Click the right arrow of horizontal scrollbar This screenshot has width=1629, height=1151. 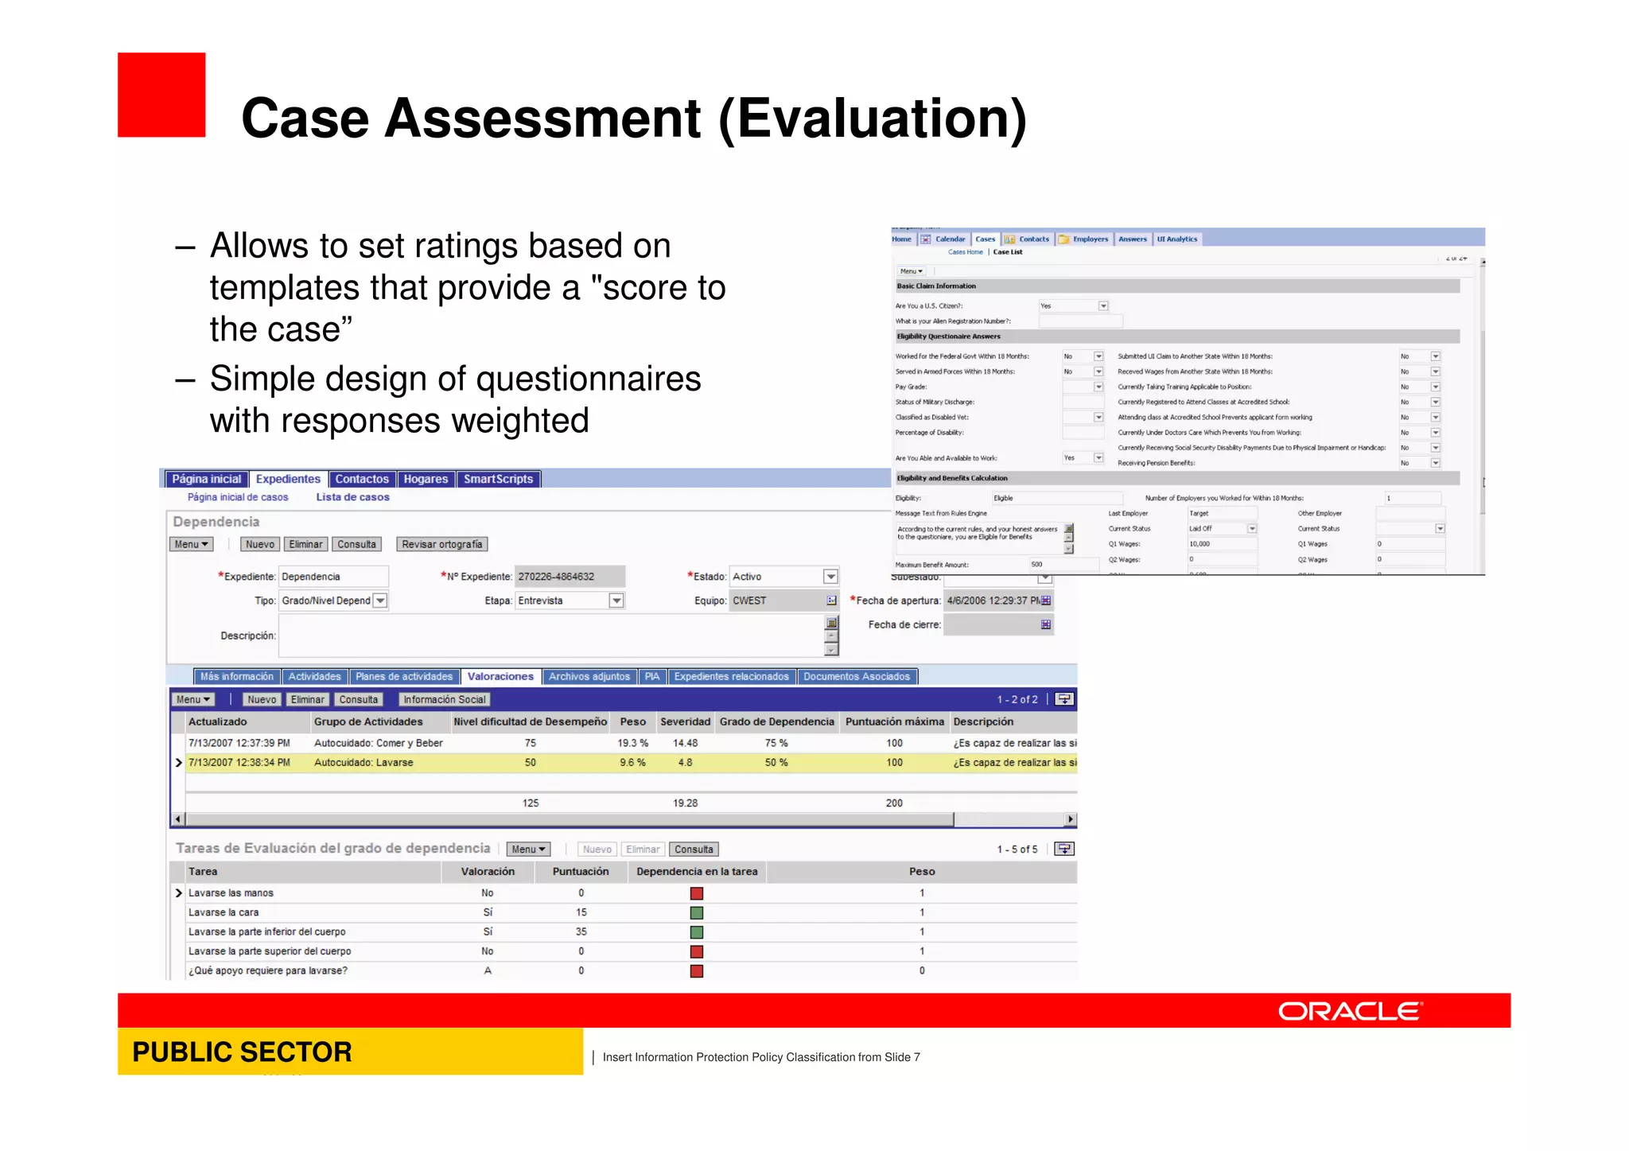pos(1071,819)
